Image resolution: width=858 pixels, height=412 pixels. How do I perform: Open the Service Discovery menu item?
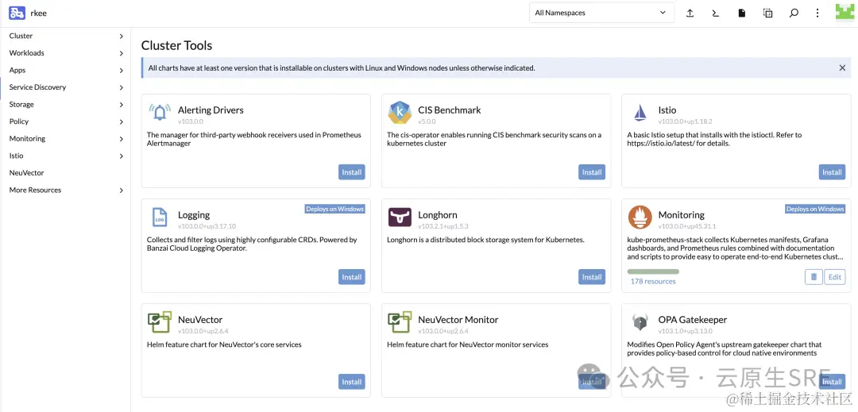66,87
